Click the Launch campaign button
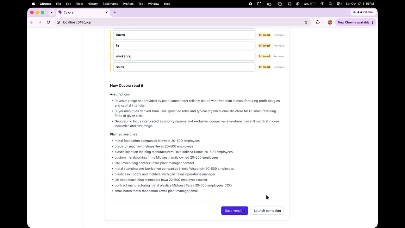This screenshot has height=228, width=405. (x=267, y=211)
